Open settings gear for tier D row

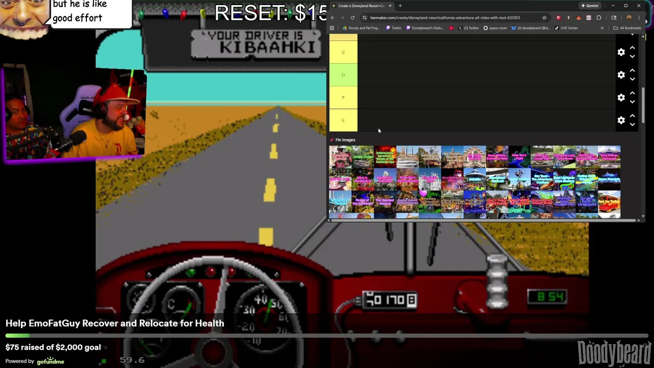(621, 75)
